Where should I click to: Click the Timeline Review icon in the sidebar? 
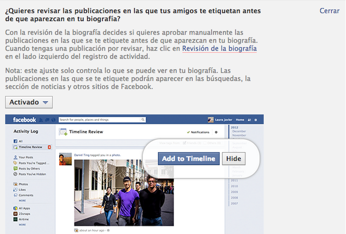coord(16,147)
